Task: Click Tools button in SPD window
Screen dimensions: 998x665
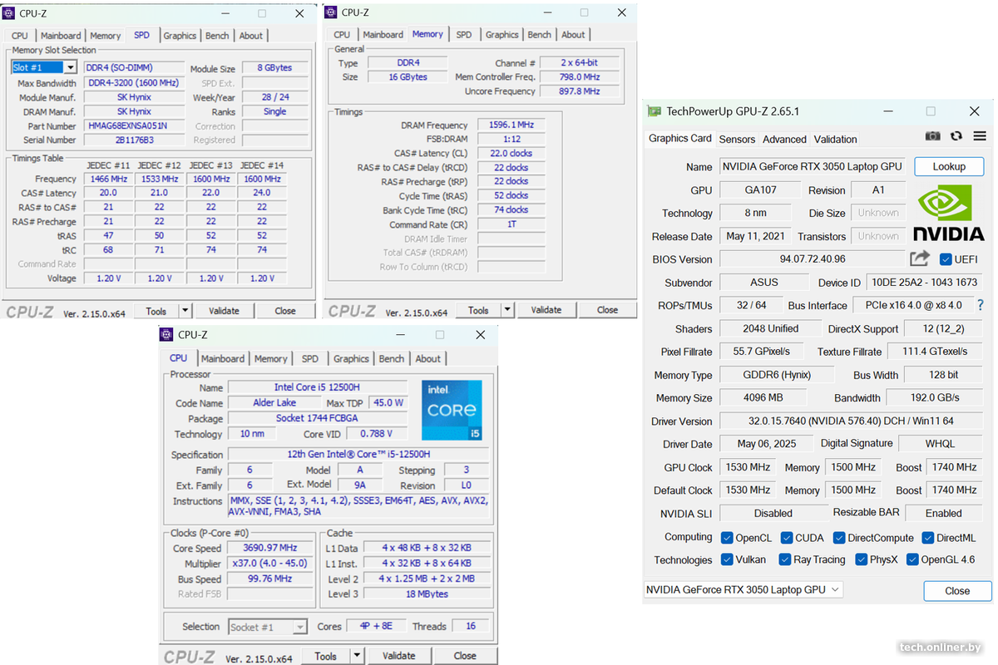Action: pyautogui.click(x=156, y=311)
